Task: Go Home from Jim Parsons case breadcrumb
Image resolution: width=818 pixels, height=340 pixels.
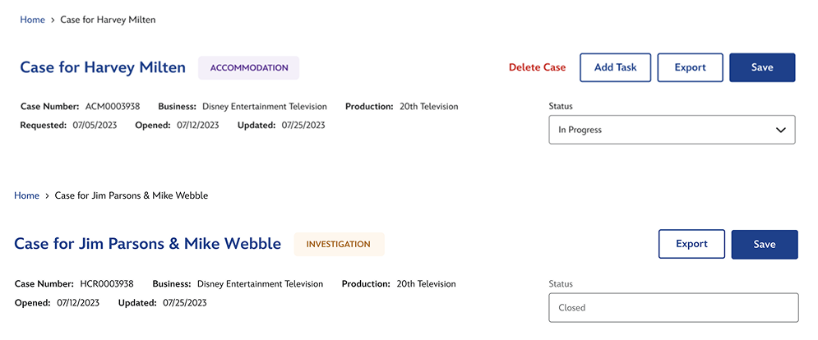Action: (x=26, y=195)
